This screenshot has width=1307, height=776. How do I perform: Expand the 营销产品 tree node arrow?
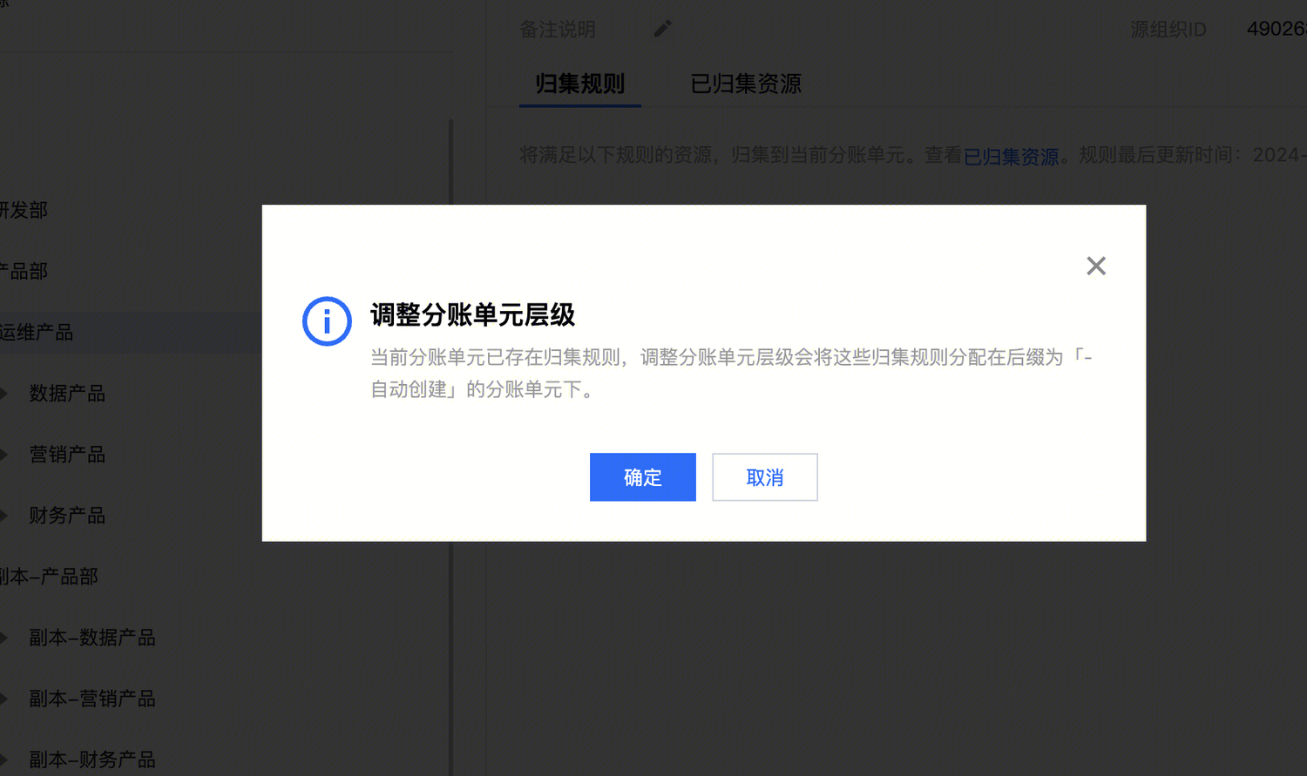[x=3, y=455]
